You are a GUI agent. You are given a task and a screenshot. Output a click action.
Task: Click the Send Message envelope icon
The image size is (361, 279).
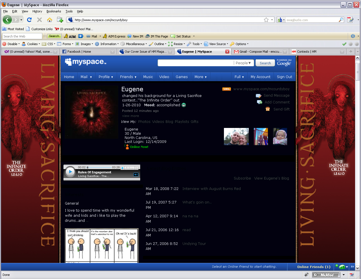(x=259, y=96)
